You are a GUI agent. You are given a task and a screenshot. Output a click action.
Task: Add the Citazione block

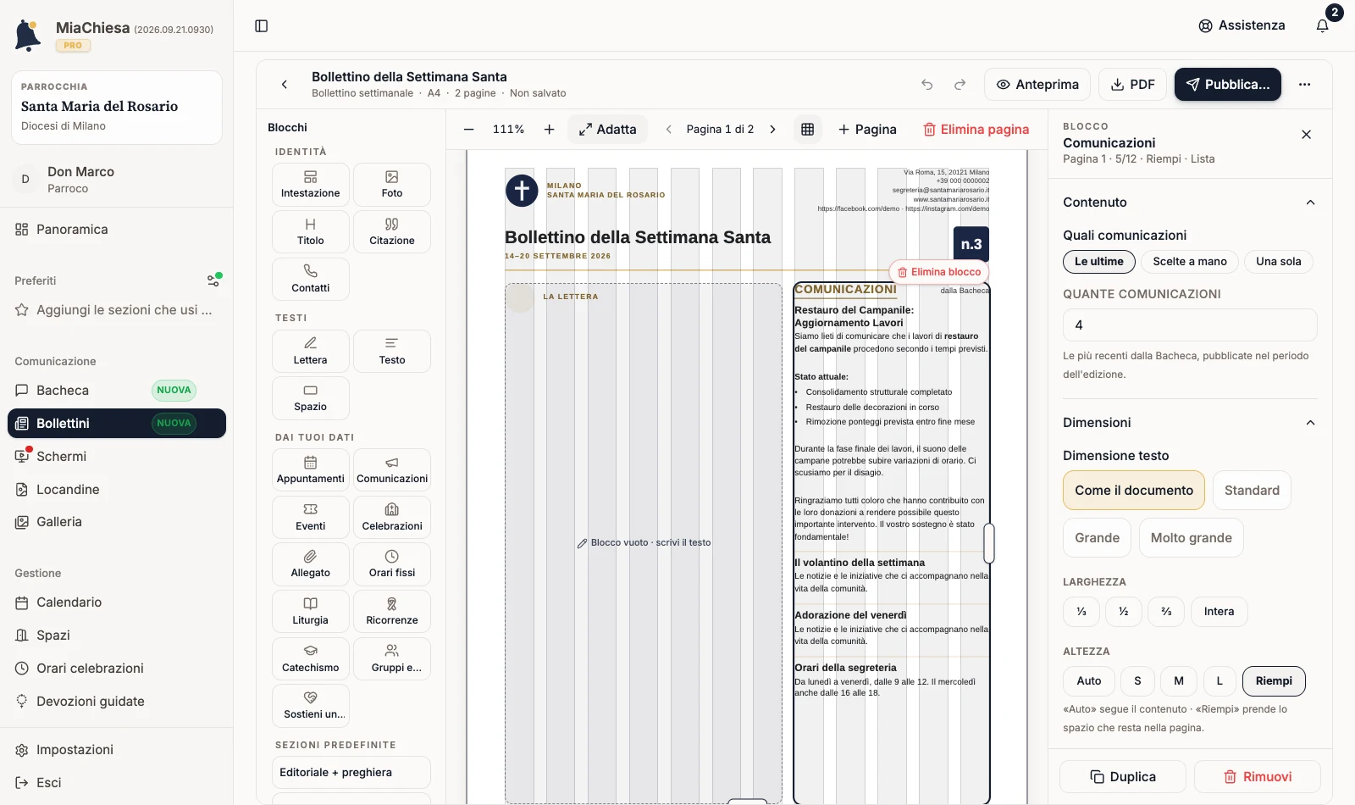(392, 232)
